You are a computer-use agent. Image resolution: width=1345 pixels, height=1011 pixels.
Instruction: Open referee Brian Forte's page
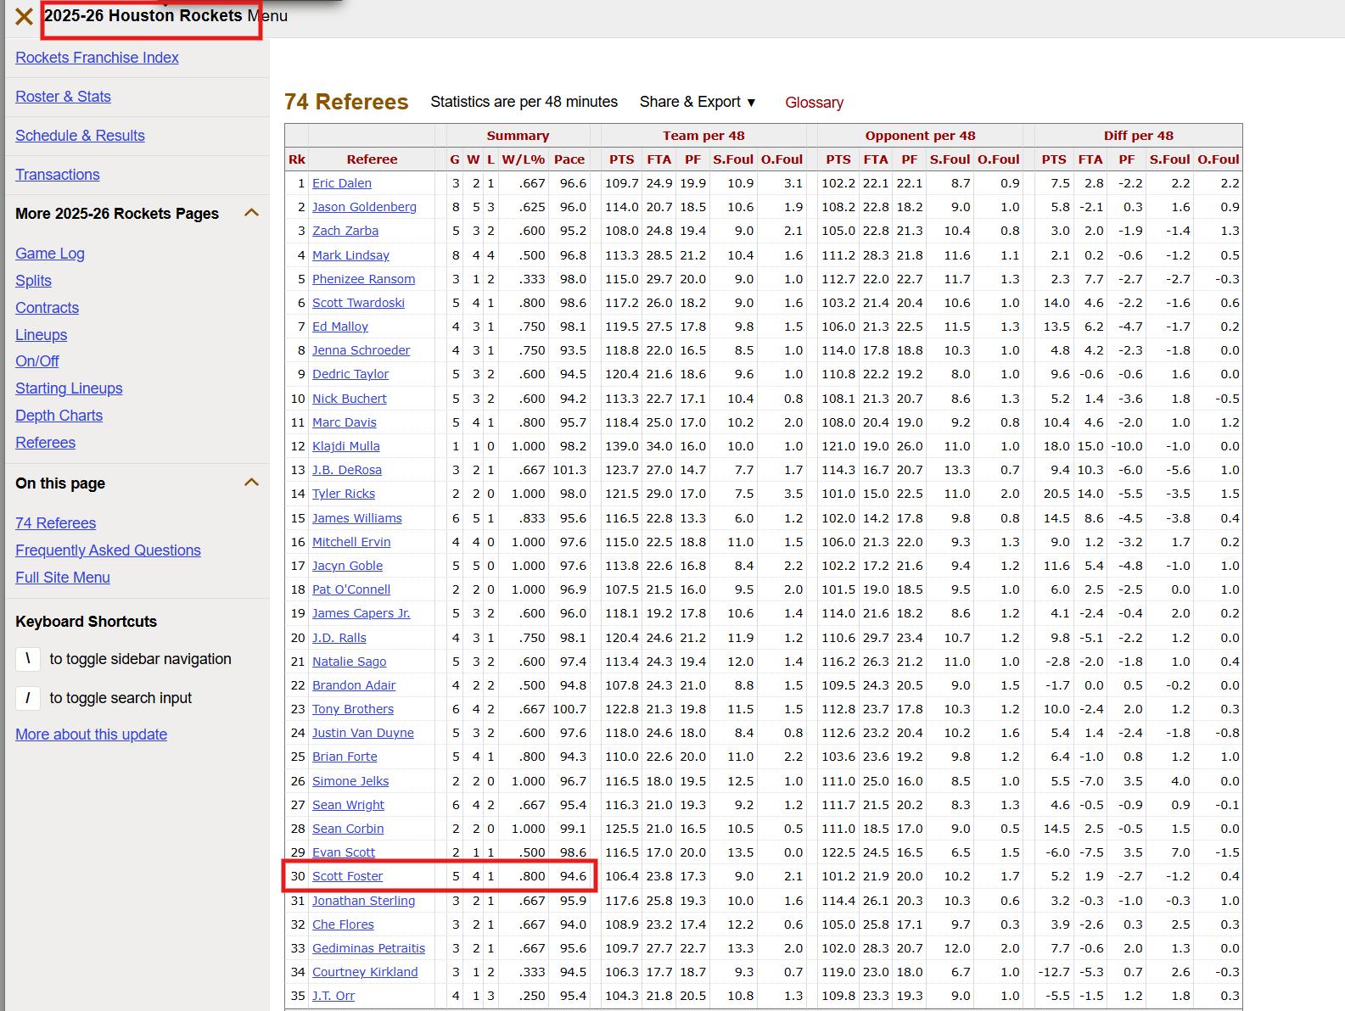(345, 757)
